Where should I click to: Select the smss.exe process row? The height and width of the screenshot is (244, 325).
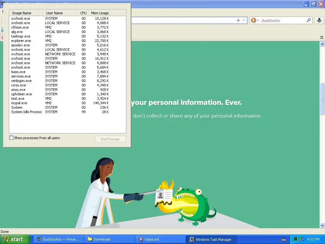[x=60, y=90]
